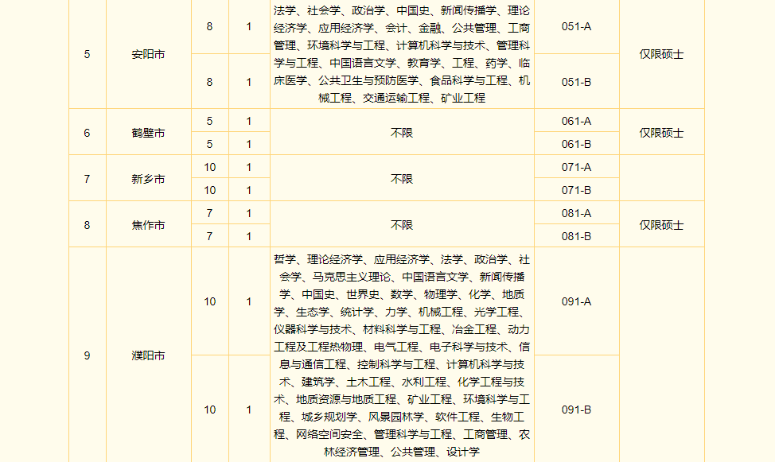This screenshot has height=462, width=775.
Task: Select position code 071-A
Action: tap(576, 167)
